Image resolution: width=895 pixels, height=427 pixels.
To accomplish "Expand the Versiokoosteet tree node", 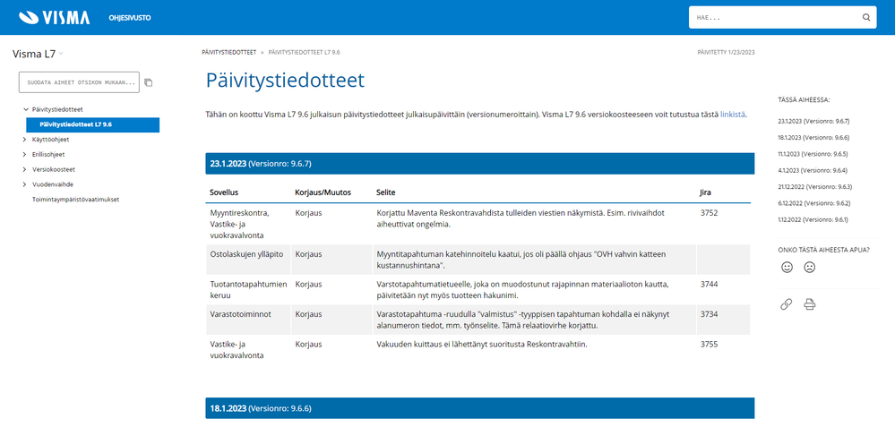I will pos(24,169).
